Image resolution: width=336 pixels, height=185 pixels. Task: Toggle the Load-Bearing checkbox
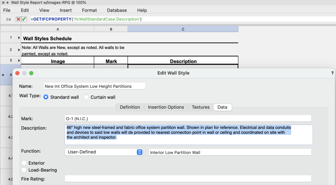[24, 170]
